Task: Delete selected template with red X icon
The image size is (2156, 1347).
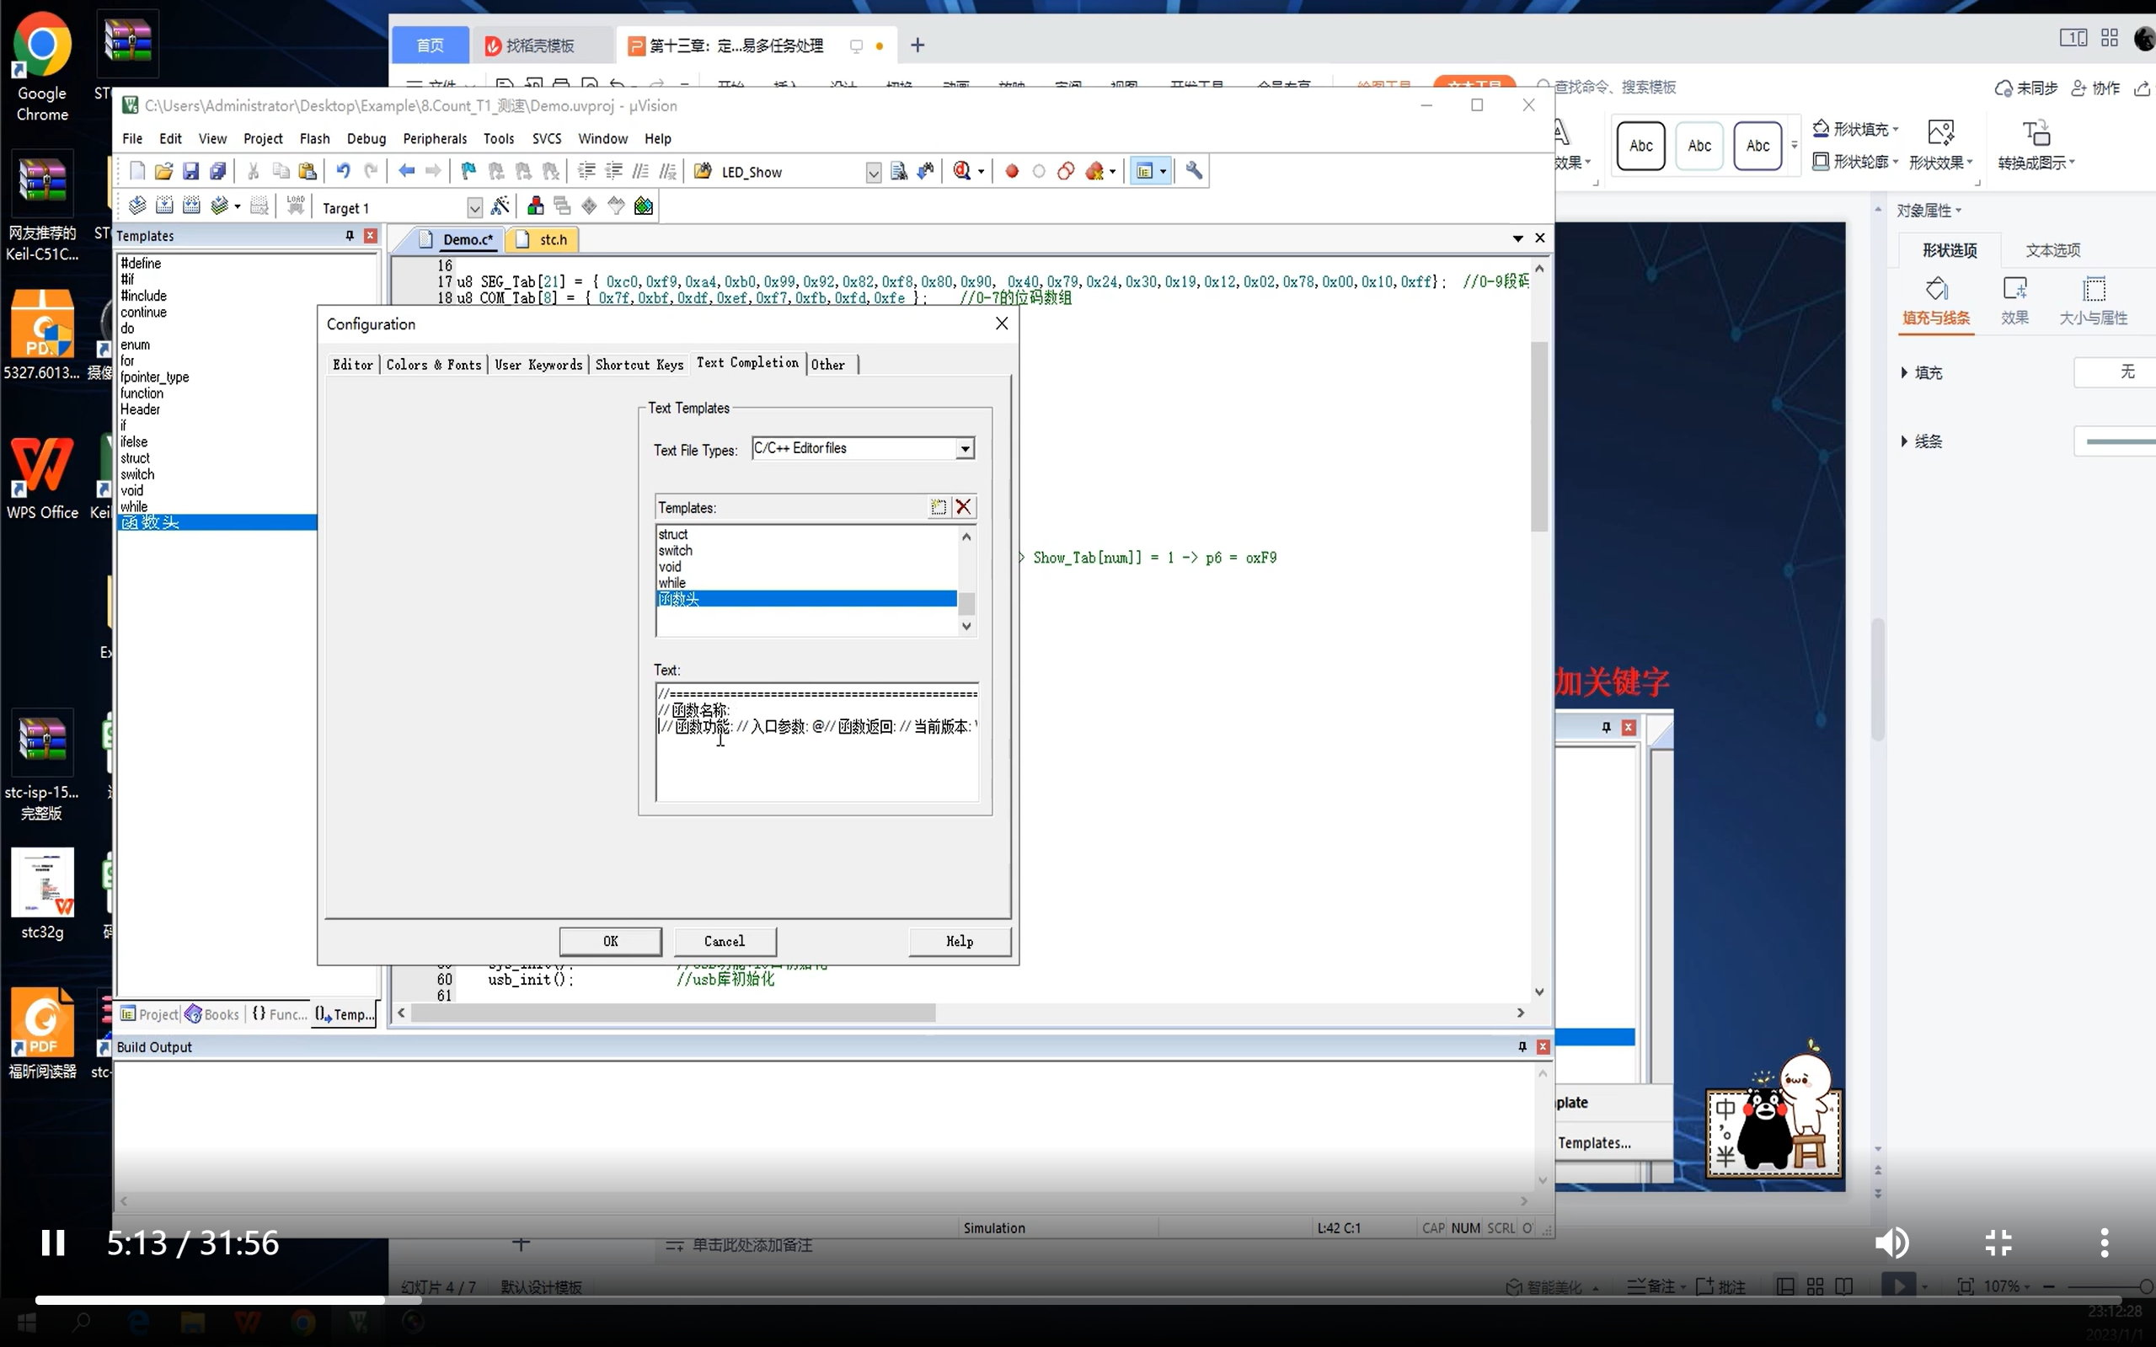Action: (x=963, y=507)
